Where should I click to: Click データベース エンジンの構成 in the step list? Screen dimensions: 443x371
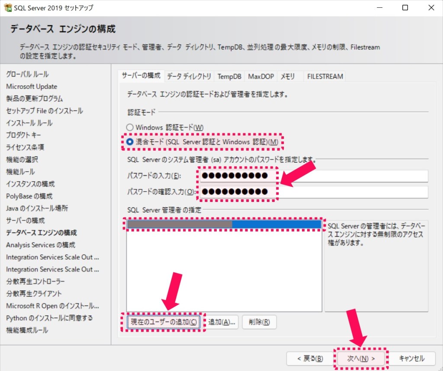click(41, 233)
